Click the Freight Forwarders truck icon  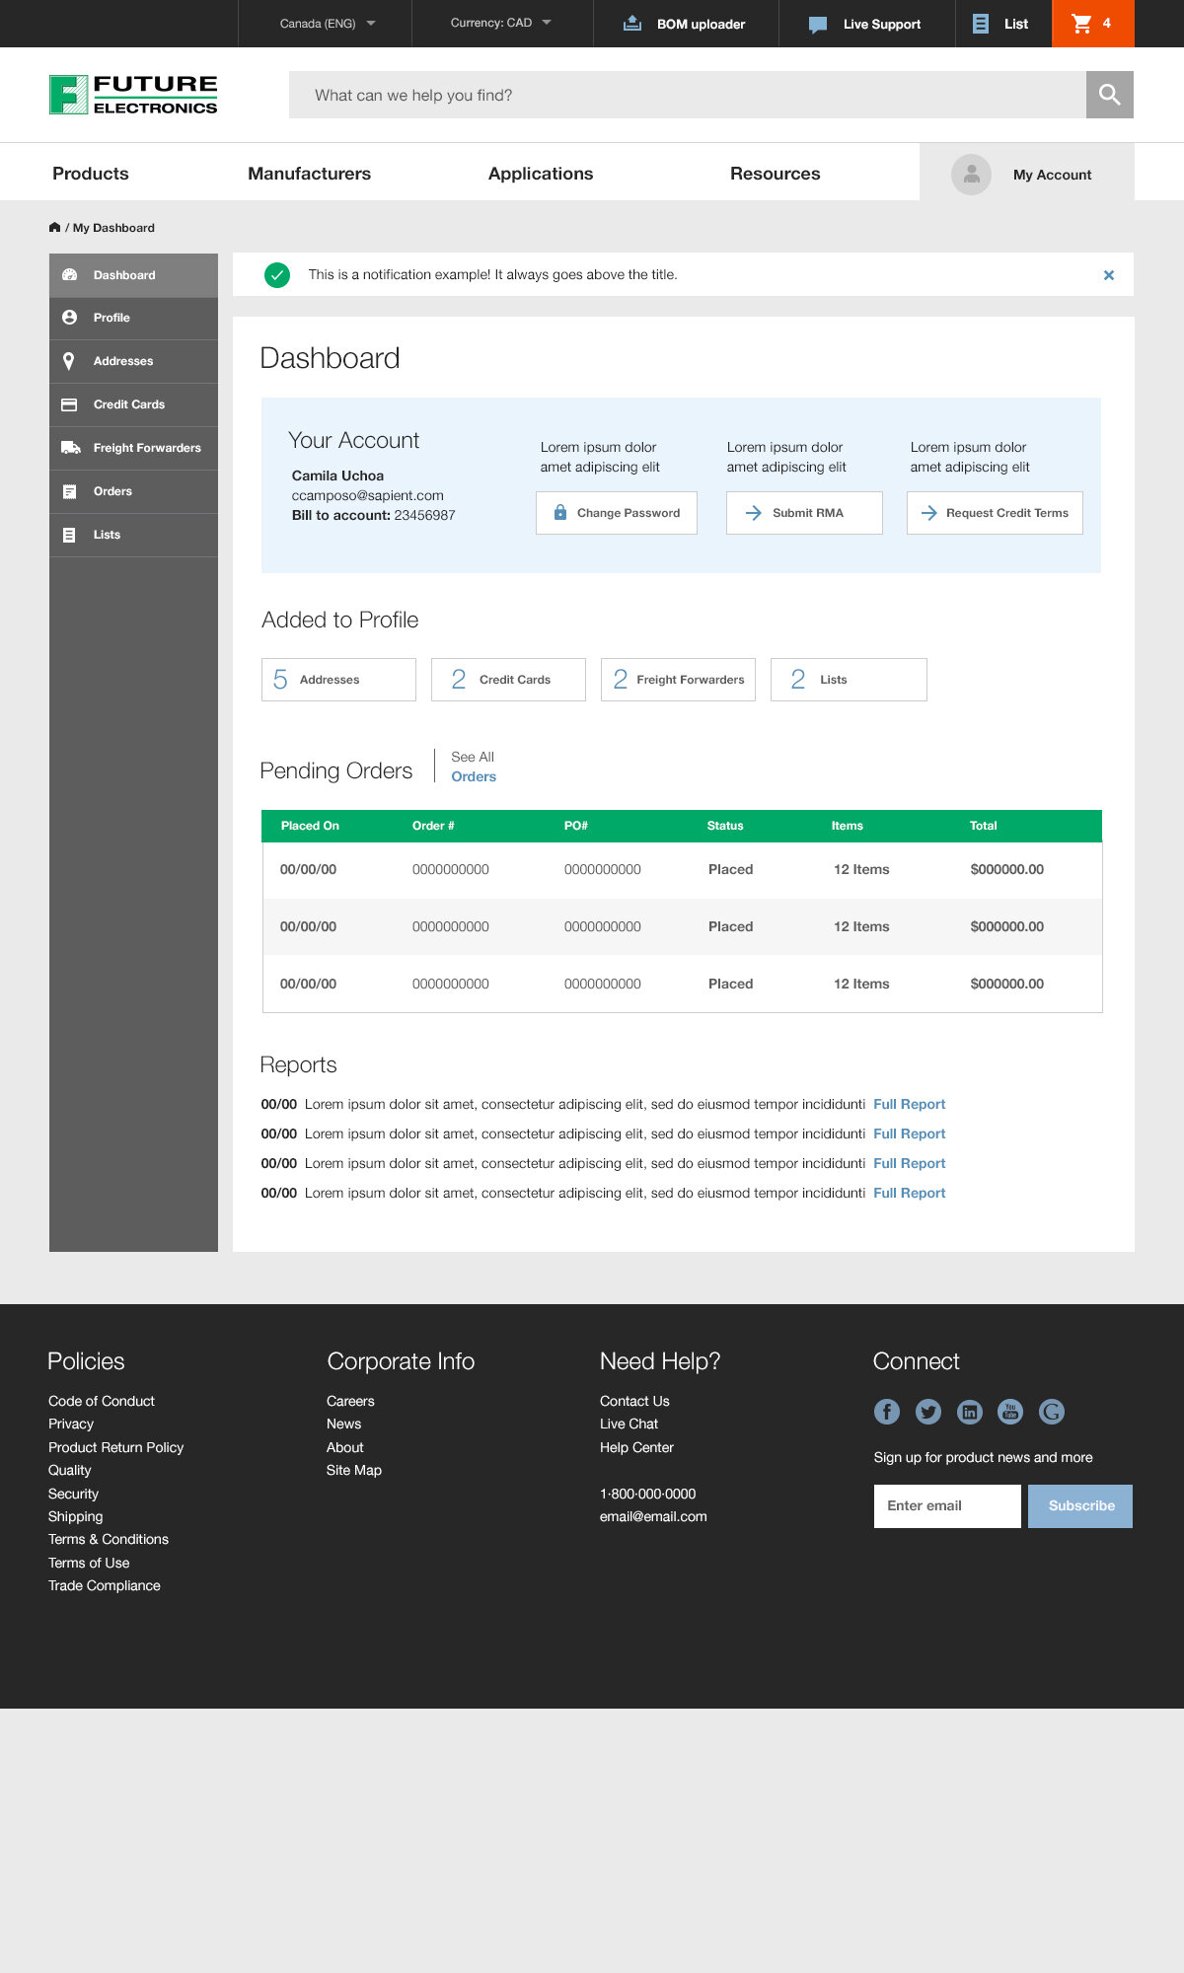[70, 448]
